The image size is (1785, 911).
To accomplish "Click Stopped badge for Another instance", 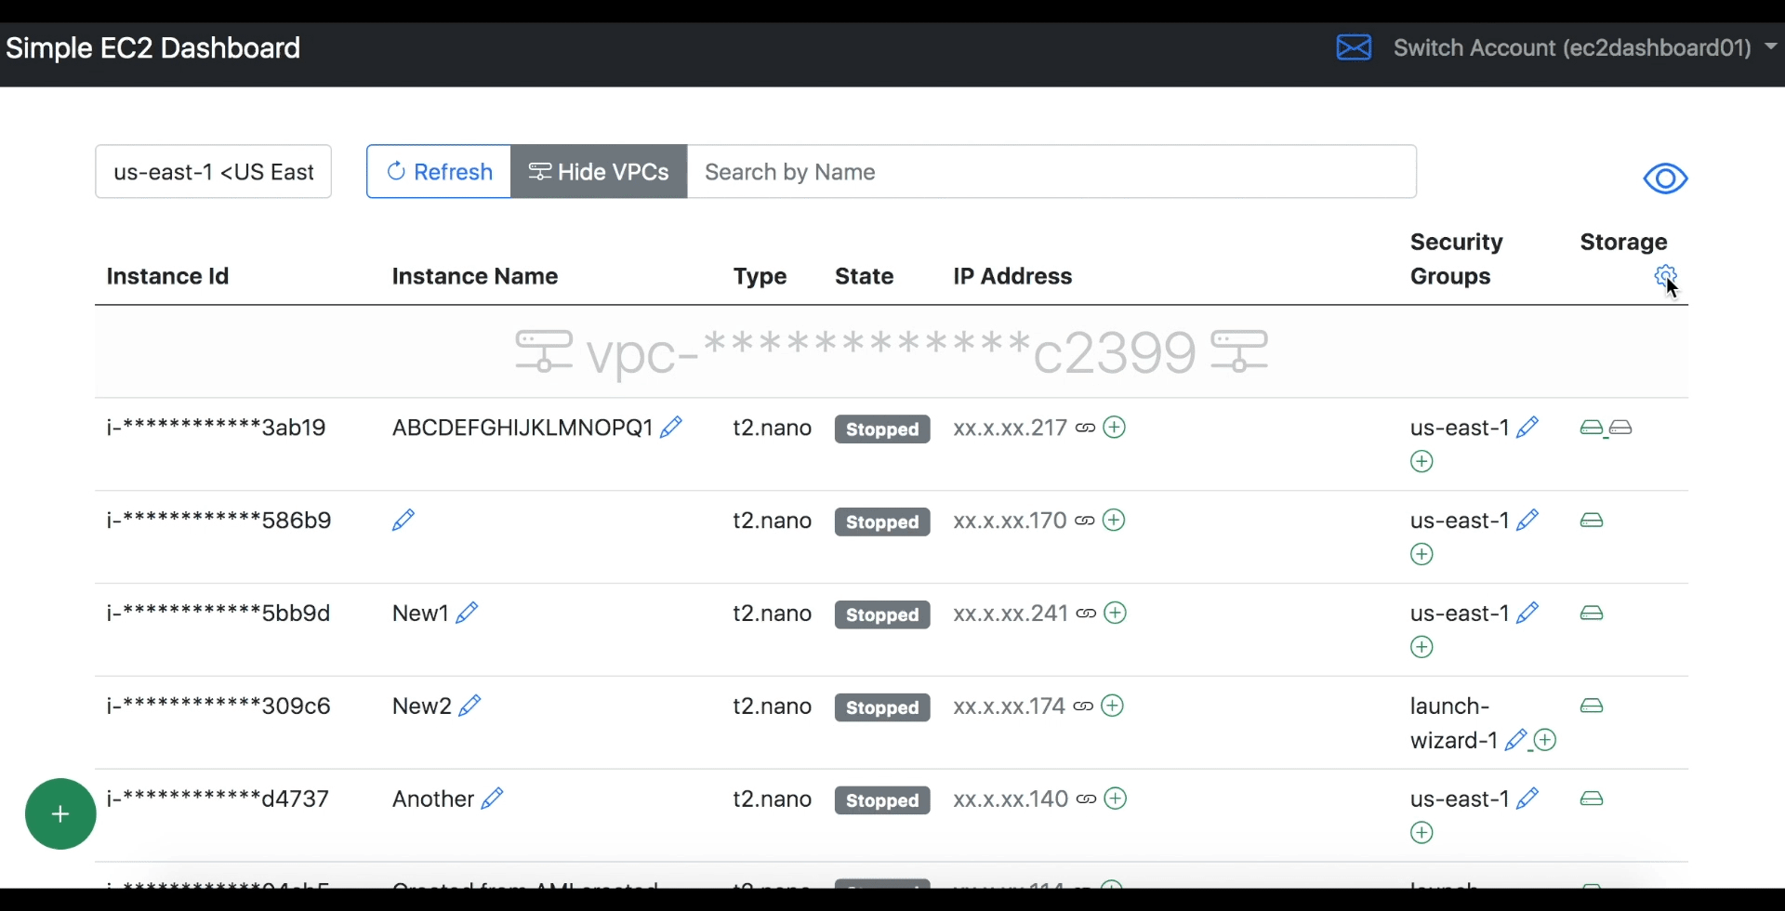I will [x=882, y=801].
